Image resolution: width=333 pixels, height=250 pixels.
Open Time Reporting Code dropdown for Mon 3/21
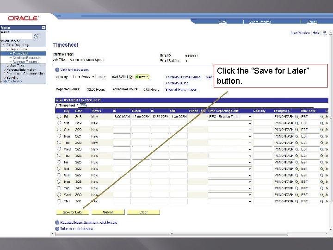pyautogui.click(x=250, y=136)
